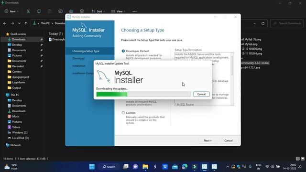Show hidden tray icons chevron
This screenshot has height=172, width=306.
(228, 167)
